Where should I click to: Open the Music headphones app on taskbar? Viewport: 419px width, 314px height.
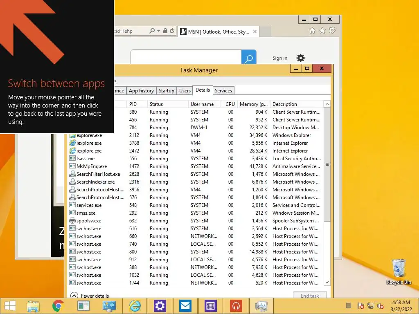pyautogui.click(x=236, y=306)
